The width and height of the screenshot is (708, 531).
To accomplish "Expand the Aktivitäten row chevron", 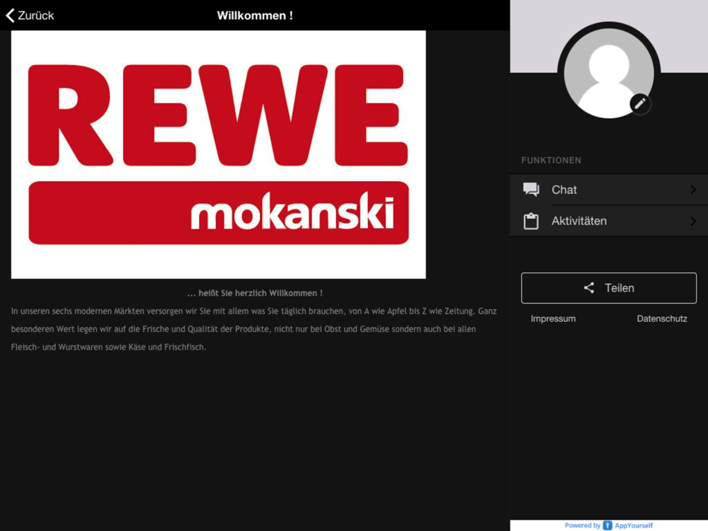I will (x=693, y=221).
